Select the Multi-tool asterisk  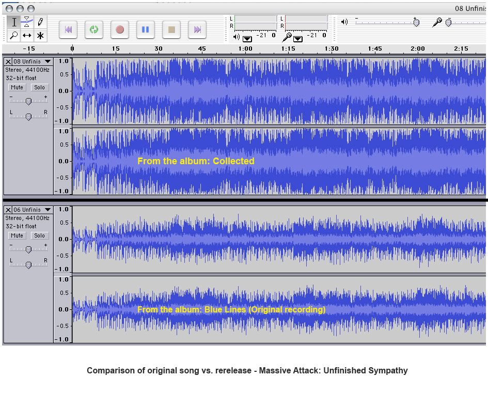(x=40, y=36)
